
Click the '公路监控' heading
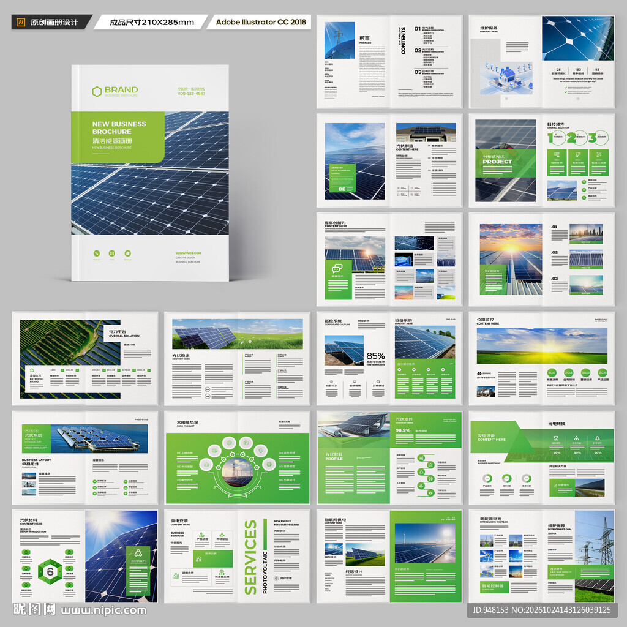click(x=485, y=320)
